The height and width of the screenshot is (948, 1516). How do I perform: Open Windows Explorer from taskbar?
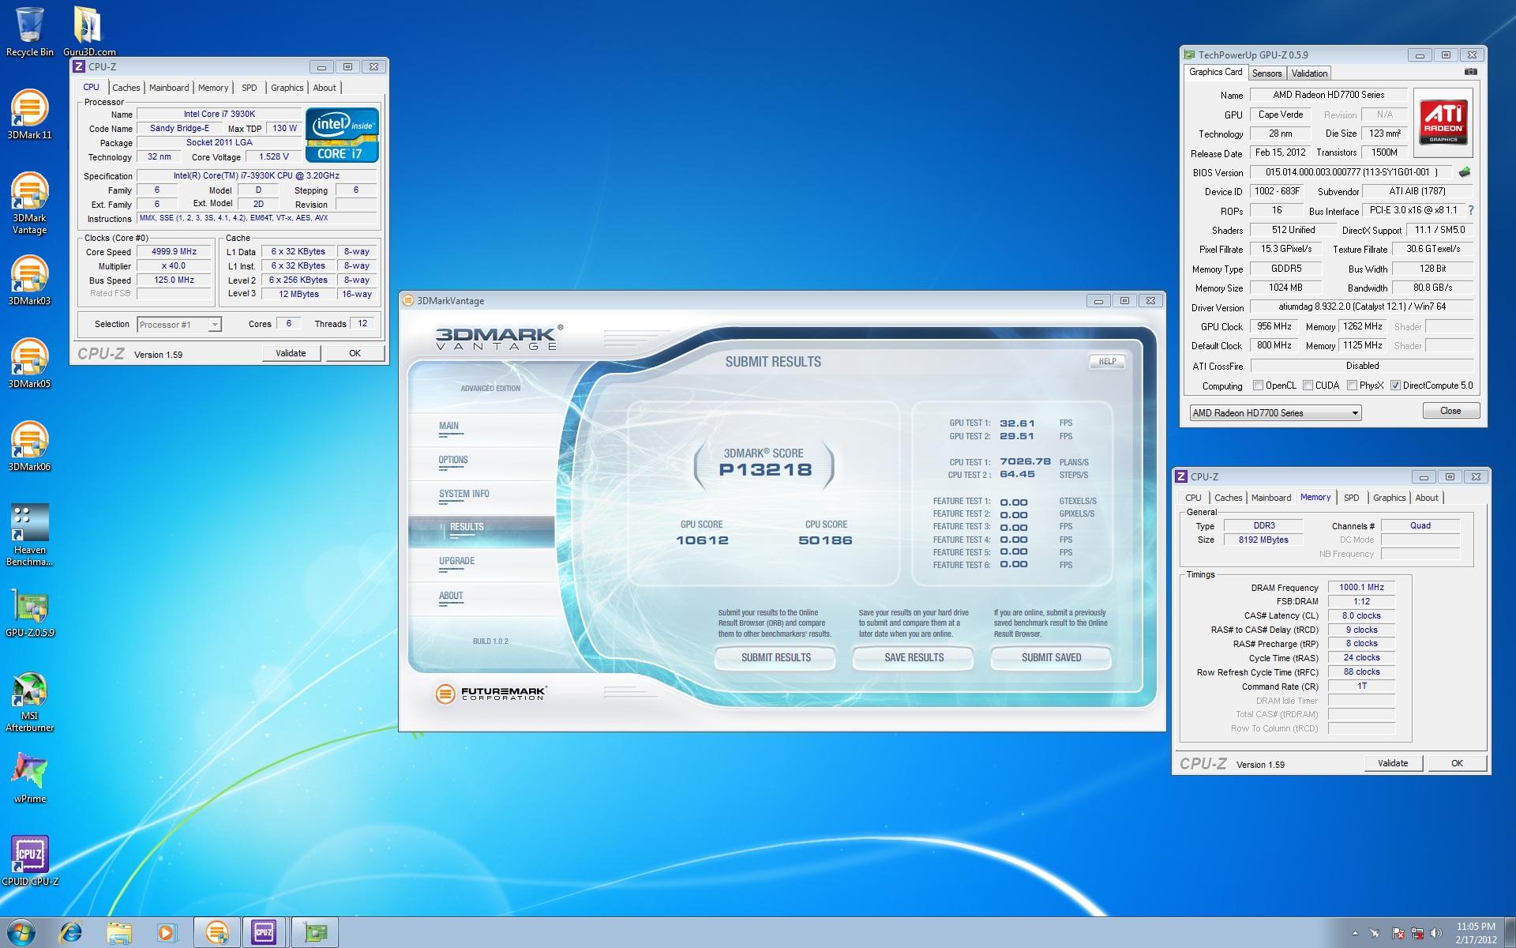118,933
